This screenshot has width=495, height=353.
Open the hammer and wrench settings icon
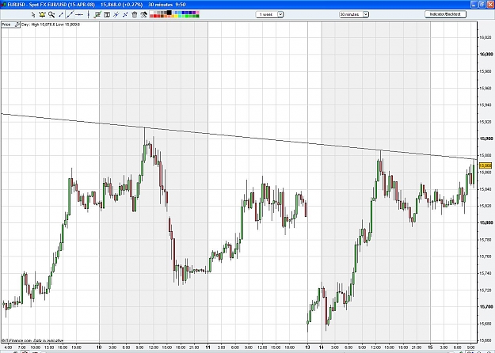pyautogui.click(x=143, y=14)
